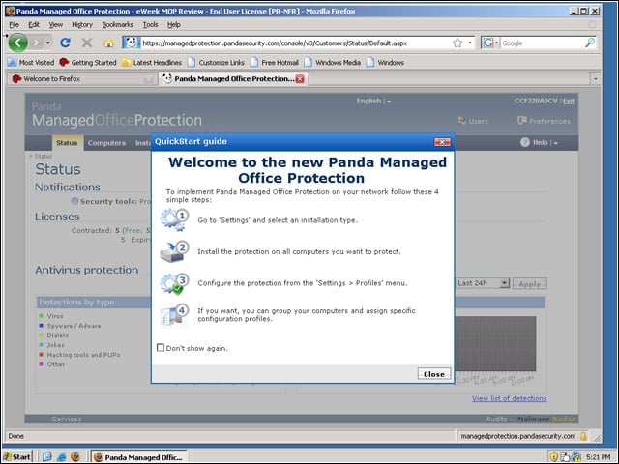Check the Don't show again box
Image resolution: width=619 pixels, height=464 pixels.
point(161,348)
